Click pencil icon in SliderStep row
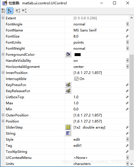Screen dimensions: 134x167 (127, 127)
